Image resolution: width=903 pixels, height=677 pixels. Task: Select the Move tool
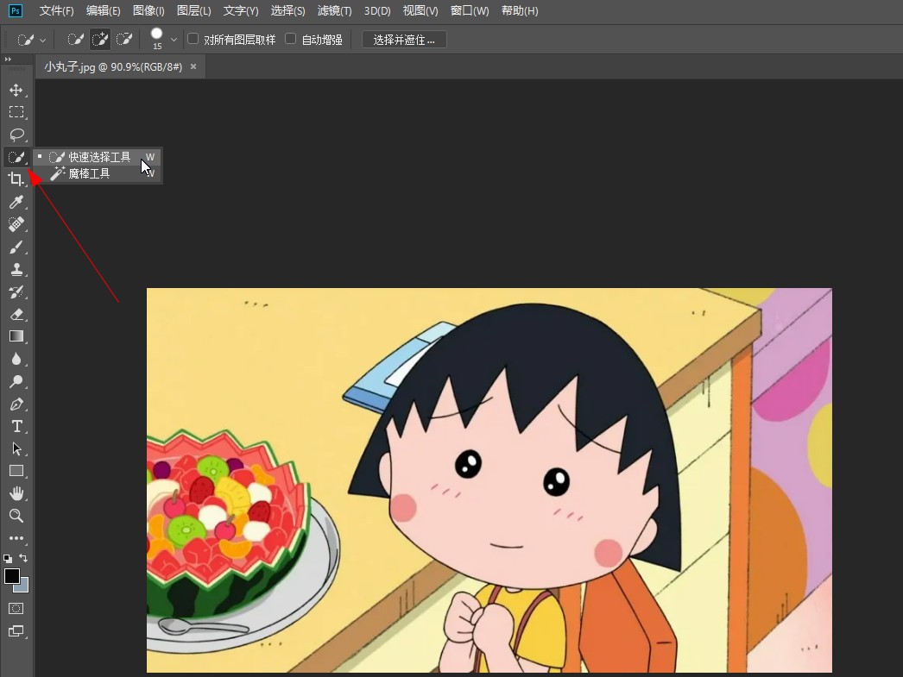pos(16,91)
